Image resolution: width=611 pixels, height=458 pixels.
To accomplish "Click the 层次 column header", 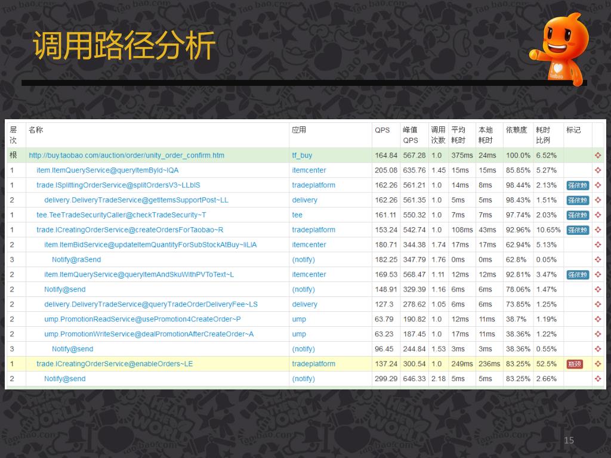I will [x=13, y=135].
